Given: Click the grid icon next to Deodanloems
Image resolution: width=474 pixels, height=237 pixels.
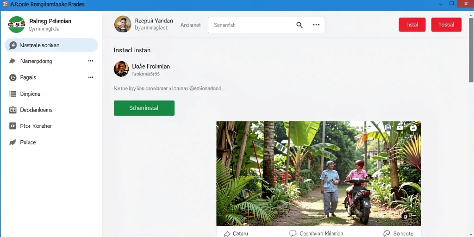Looking at the screenshot, I should pyautogui.click(x=12, y=110).
